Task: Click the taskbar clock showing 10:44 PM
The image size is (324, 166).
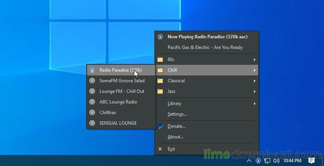Action: point(292,161)
